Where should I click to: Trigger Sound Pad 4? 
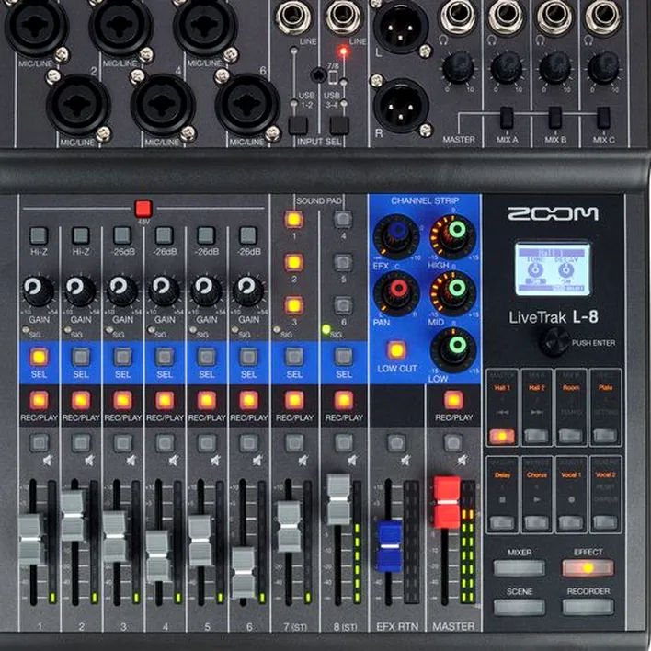coord(343,219)
